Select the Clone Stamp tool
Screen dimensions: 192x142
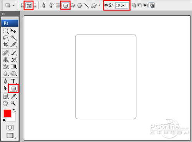[6, 60]
